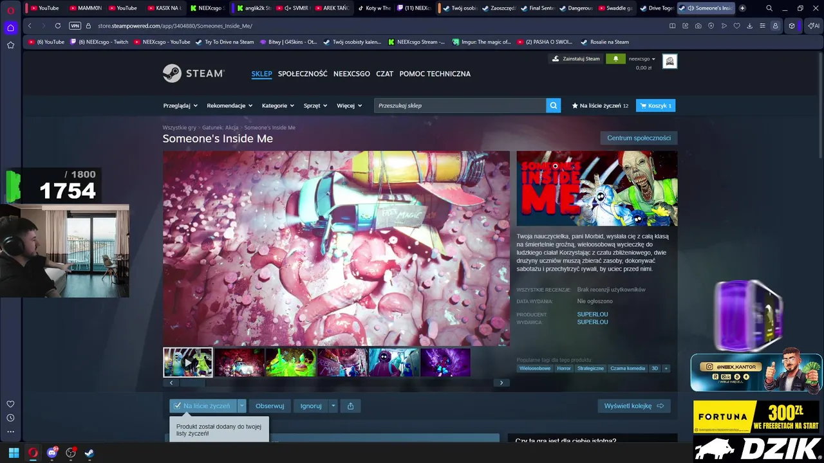The image size is (824, 463).
Task: Open Opera AI assistant button
Action: click(x=814, y=26)
